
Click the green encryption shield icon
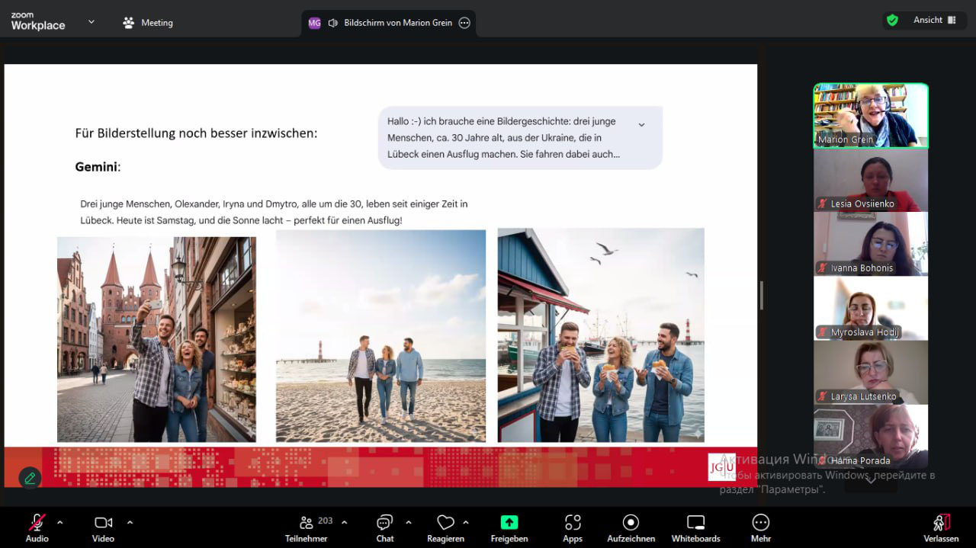tap(892, 21)
